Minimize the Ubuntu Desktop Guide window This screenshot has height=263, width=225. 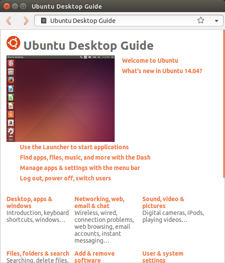[15, 6]
